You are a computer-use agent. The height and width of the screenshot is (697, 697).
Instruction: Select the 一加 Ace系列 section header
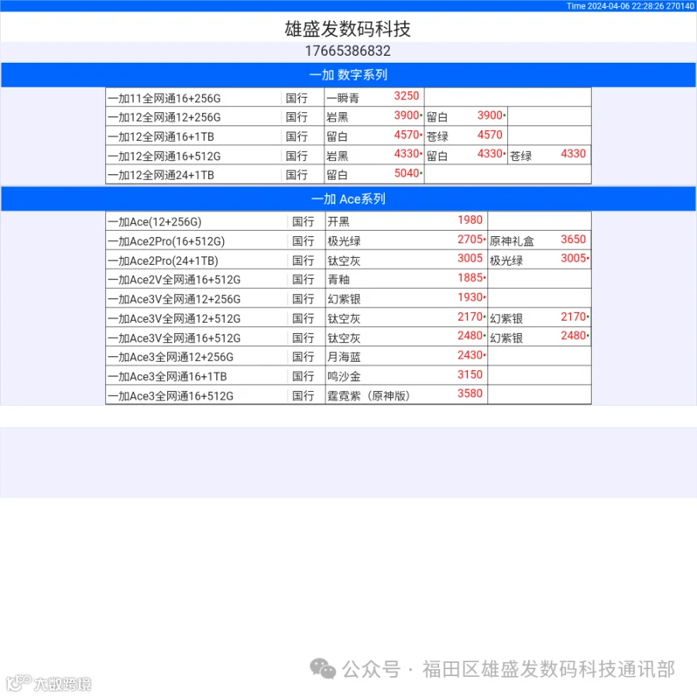pos(348,199)
